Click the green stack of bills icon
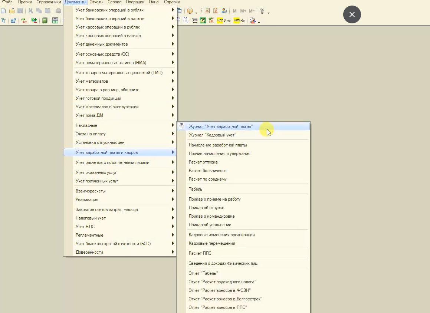This screenshot has width=430, height=313. coord(203,20)
